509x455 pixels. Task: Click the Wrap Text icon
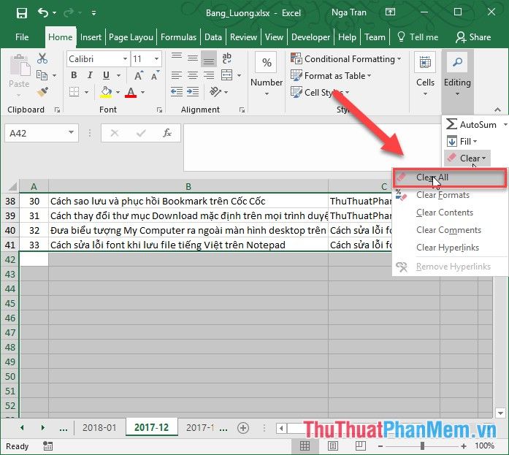tap(226, 59)
